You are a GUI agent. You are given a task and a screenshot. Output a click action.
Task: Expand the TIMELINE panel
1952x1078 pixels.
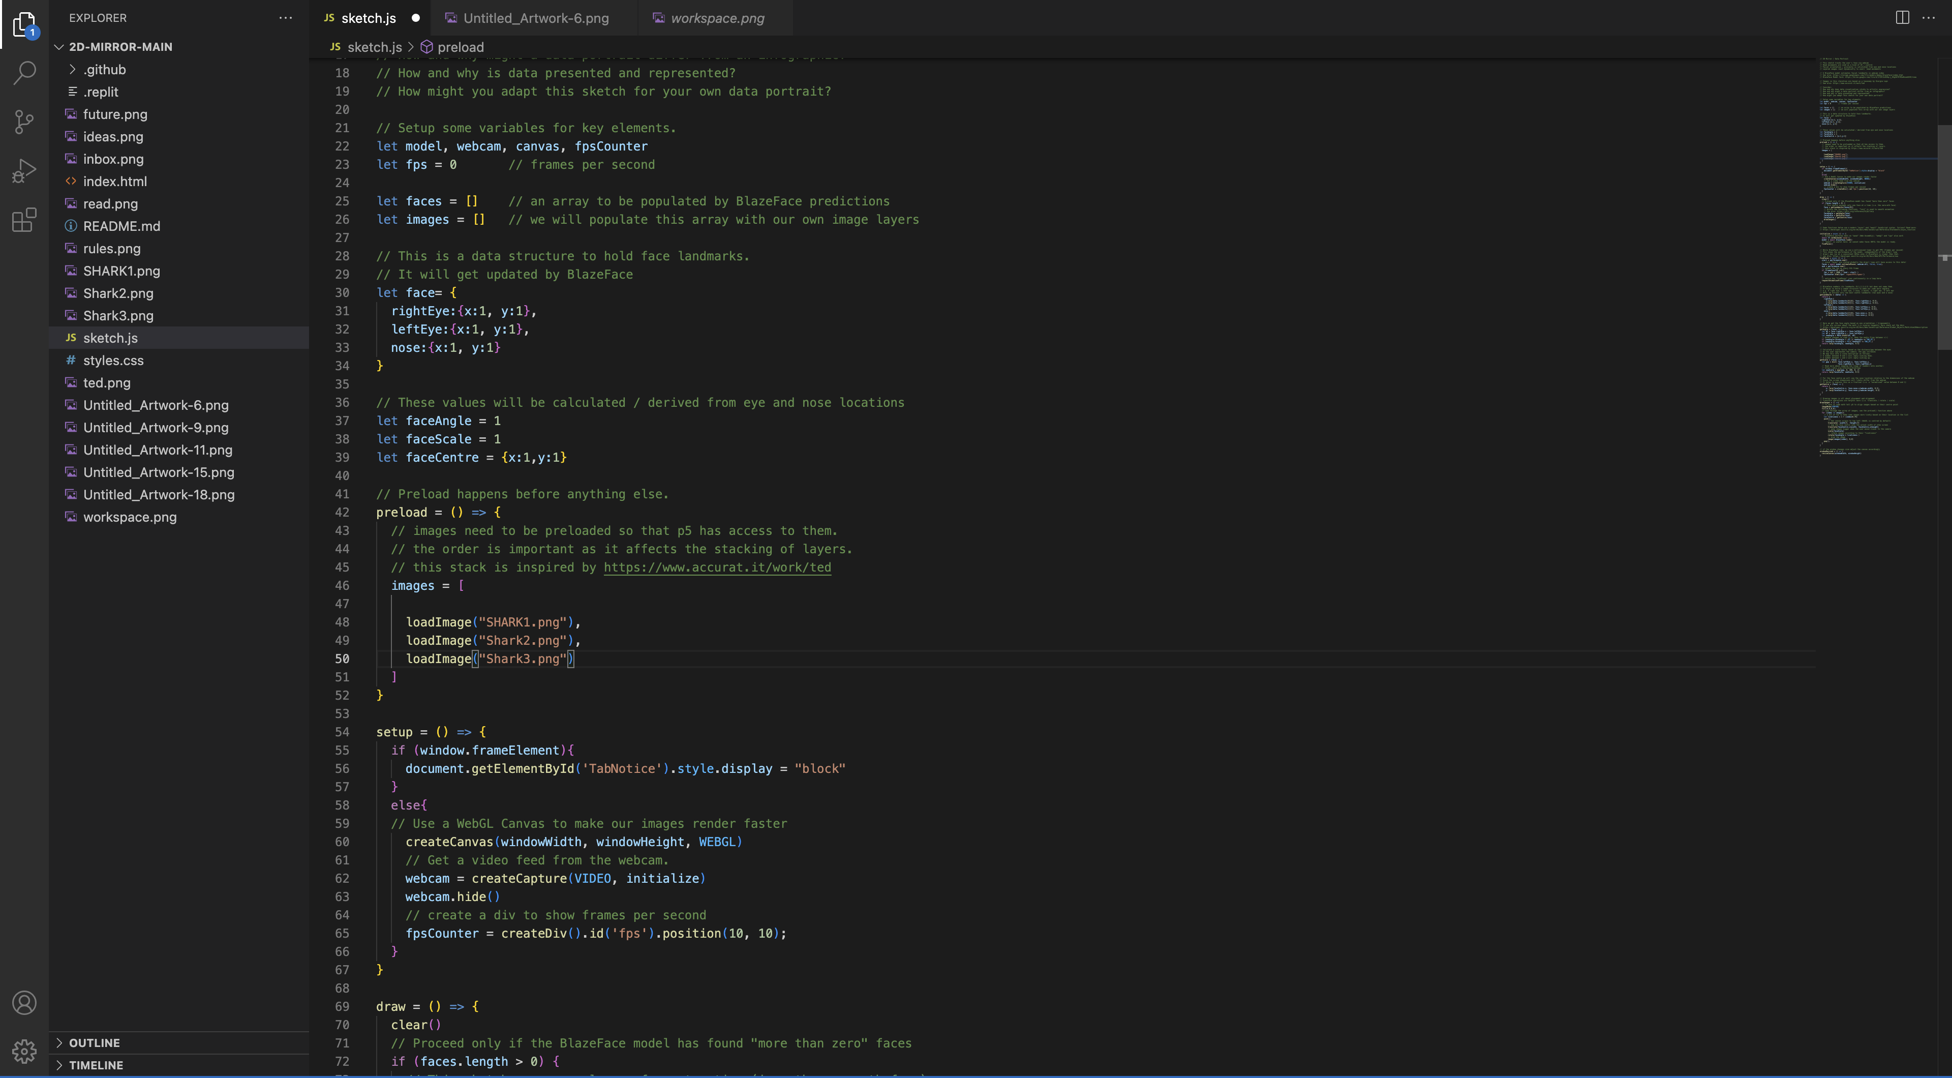96,1065
